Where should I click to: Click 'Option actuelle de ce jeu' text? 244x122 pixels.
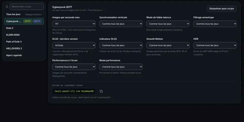pyautogui.click(x=82, y=98)
